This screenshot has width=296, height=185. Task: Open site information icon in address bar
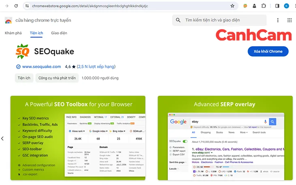(27, 6)
